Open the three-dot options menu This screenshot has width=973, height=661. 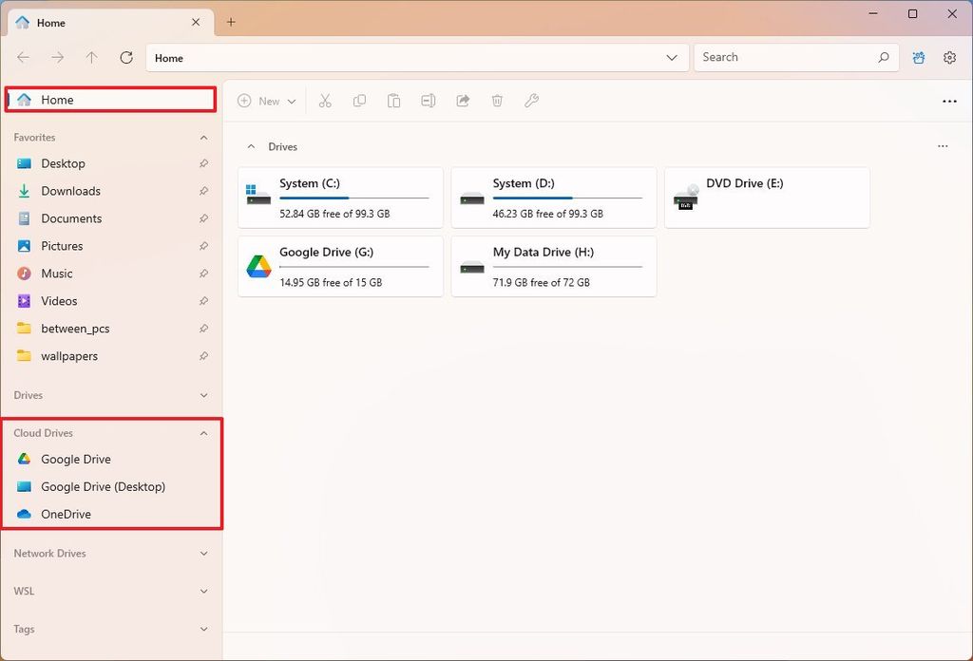click(949, 101)
